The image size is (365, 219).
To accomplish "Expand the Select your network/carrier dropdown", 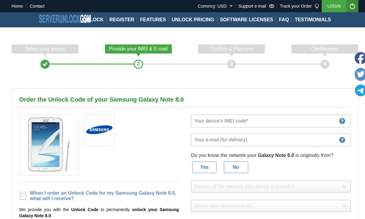I will pos(271,206).
